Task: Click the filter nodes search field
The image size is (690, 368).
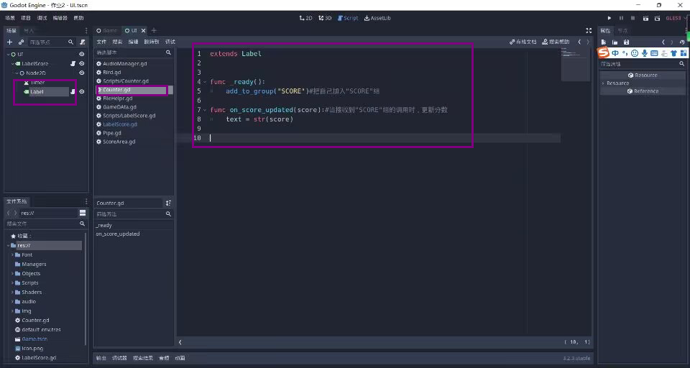Action: pyautogui.click(x=47, y=42)
